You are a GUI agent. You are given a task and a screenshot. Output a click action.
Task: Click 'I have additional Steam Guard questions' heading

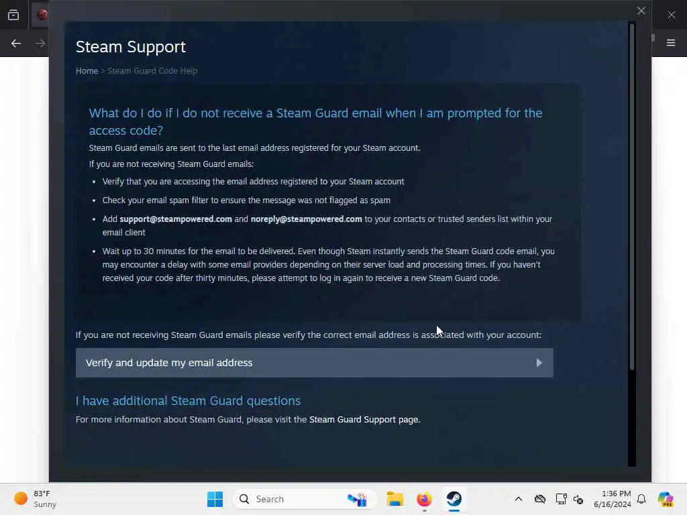point(188,401)
